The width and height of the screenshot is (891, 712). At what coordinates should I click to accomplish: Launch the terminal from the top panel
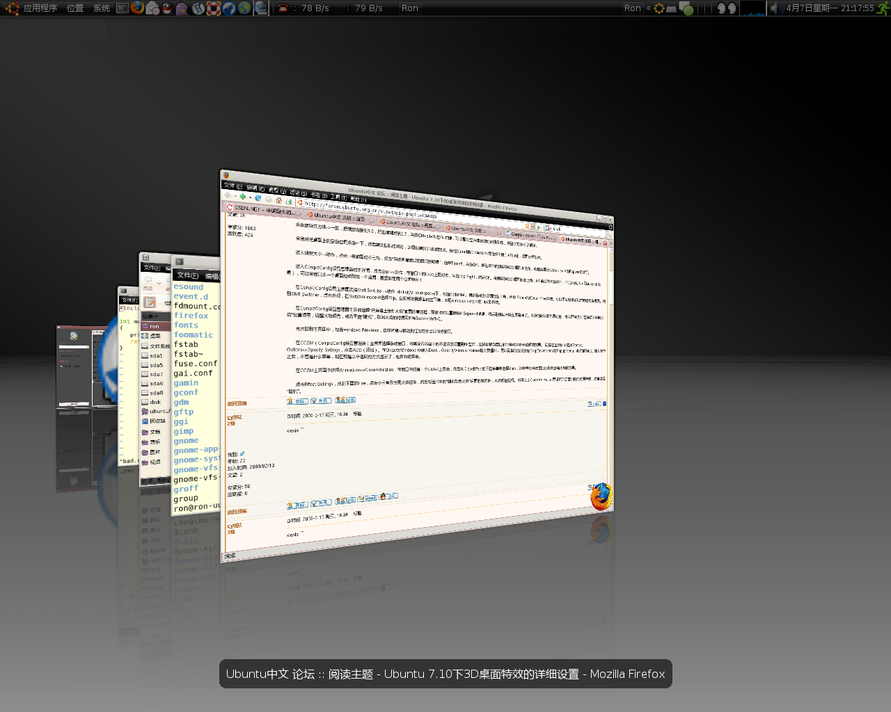coord(122,8)
